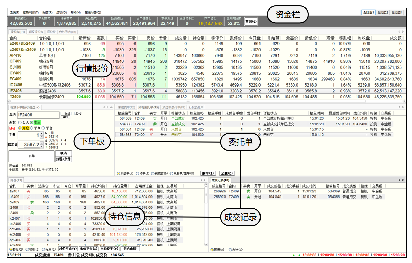This screenshot has width=412, height=263.
Task: Decrease 指定价 price with down stepper
Action: pyautogui.click(x=42, y=147)
